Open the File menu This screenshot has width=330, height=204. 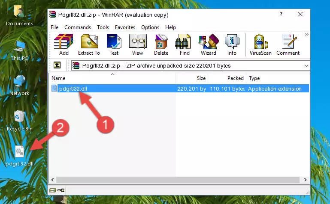[x=54, y=27]
